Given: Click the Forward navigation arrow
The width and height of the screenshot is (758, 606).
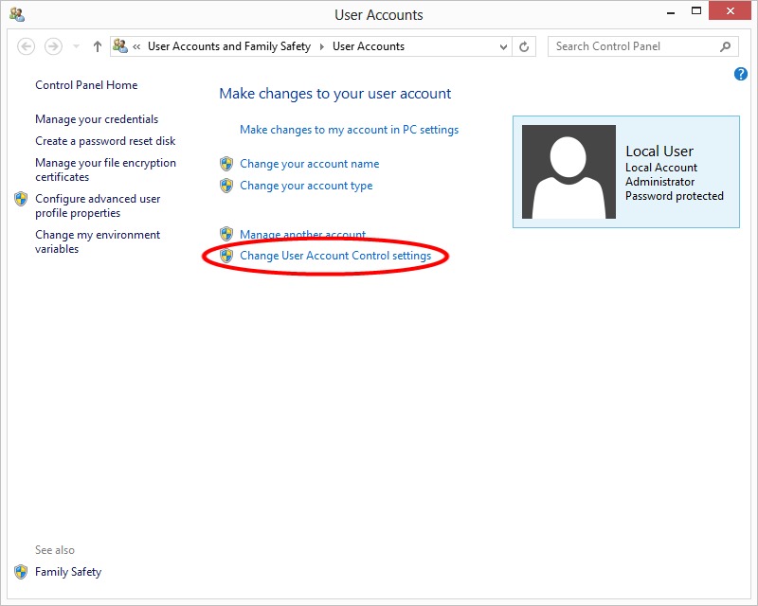Looking at the screenshot, I should point(53,46).
